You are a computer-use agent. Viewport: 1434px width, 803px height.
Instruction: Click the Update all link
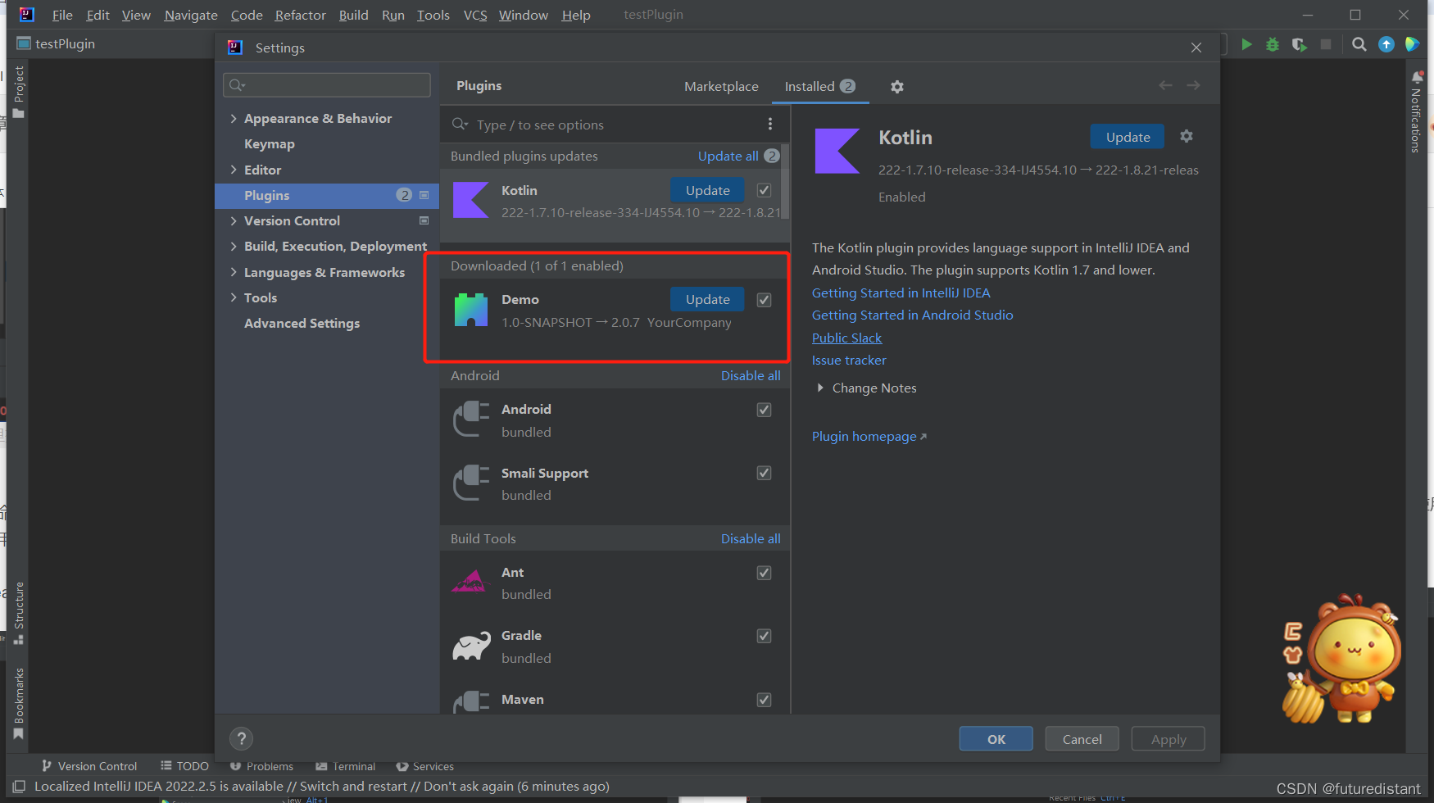coord(728,156)
